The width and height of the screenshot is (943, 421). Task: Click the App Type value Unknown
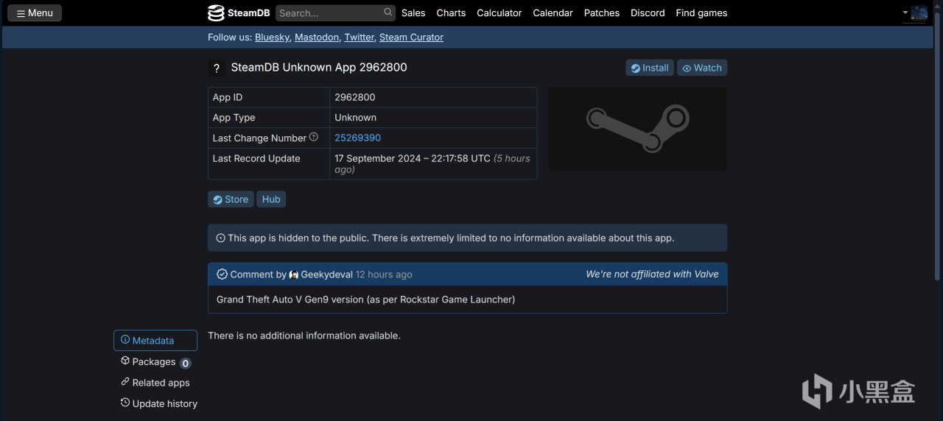pyautogui.click(x=355, y=117)
